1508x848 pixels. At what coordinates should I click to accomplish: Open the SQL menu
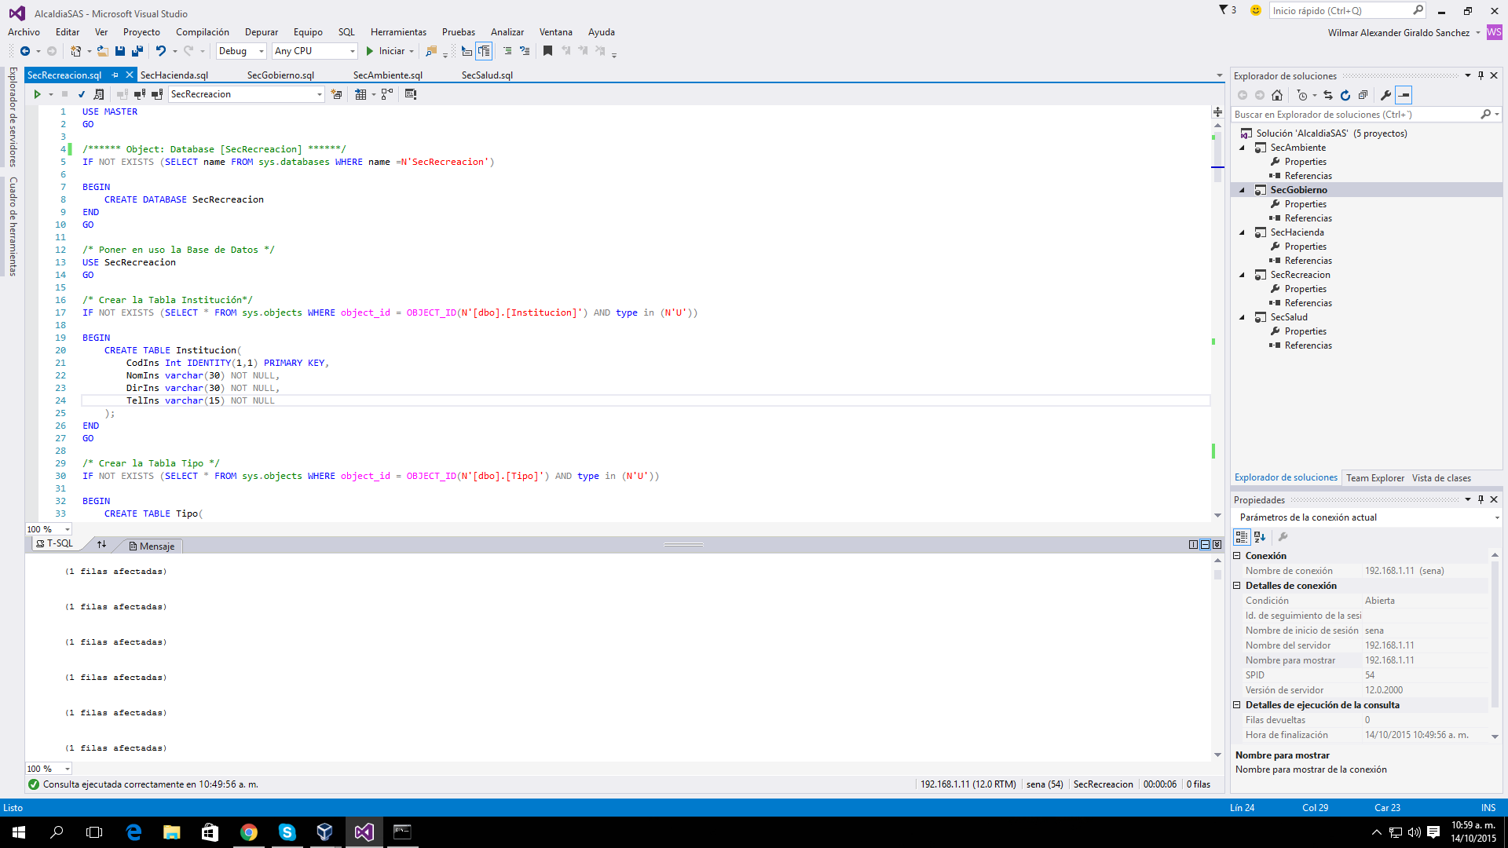pos(346,32)
